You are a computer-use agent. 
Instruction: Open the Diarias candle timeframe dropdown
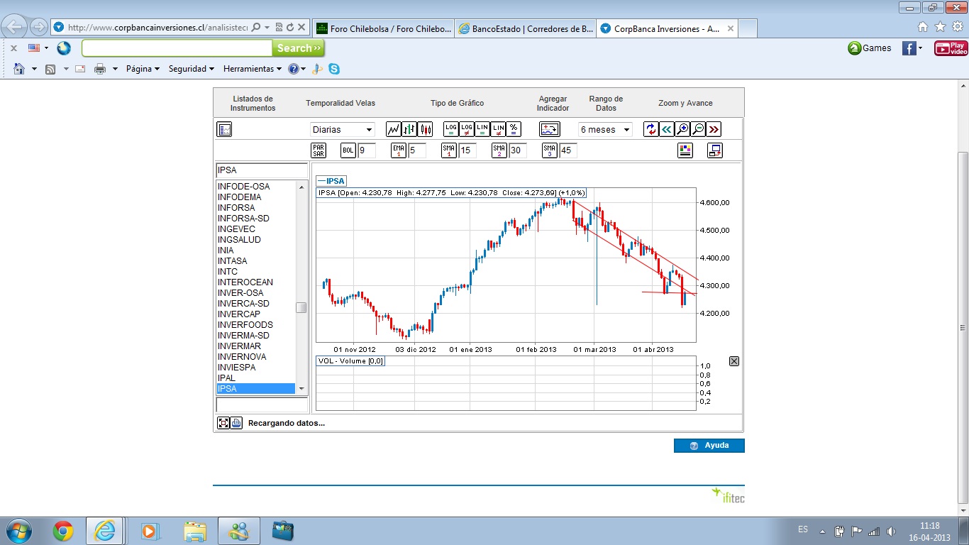click(x=342, y=130)
